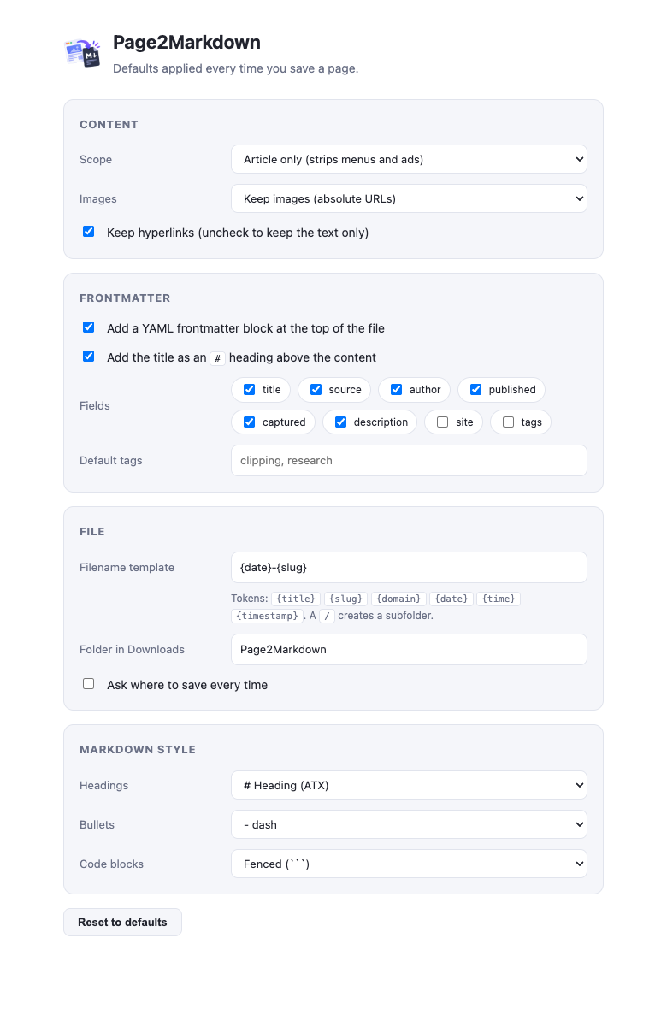
Task: Click the {timestamp} token
Action: pyautogui.click(x=267, y=617)
